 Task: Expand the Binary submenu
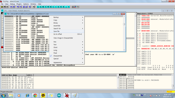tap(67, 23)
